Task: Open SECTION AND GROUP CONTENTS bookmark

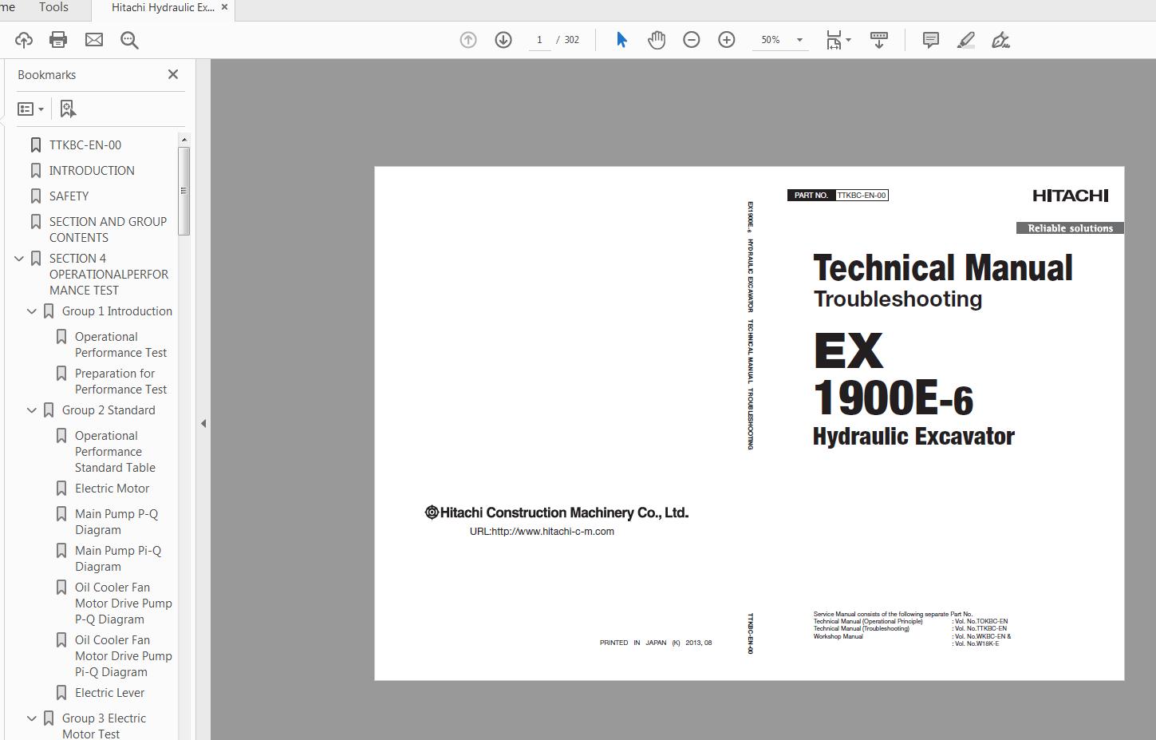Action: click(108, 230)
